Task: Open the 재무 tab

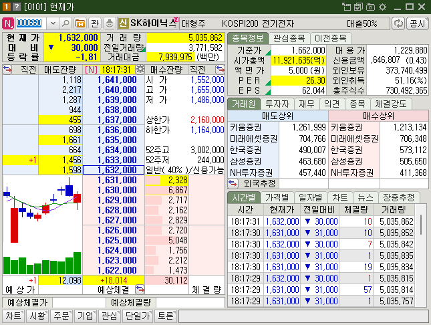Action: [x=307, y=104]
